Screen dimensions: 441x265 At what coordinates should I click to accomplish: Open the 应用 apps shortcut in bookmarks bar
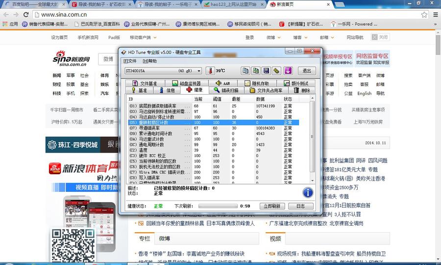coord(10,24)
